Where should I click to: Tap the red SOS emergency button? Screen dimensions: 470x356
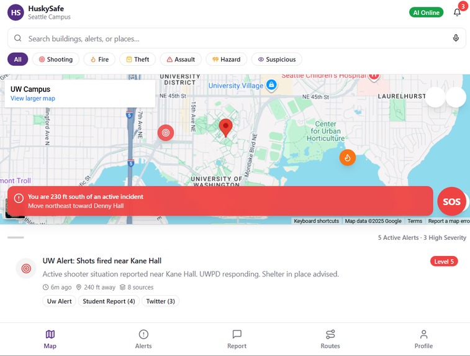[x=451, y=201]
